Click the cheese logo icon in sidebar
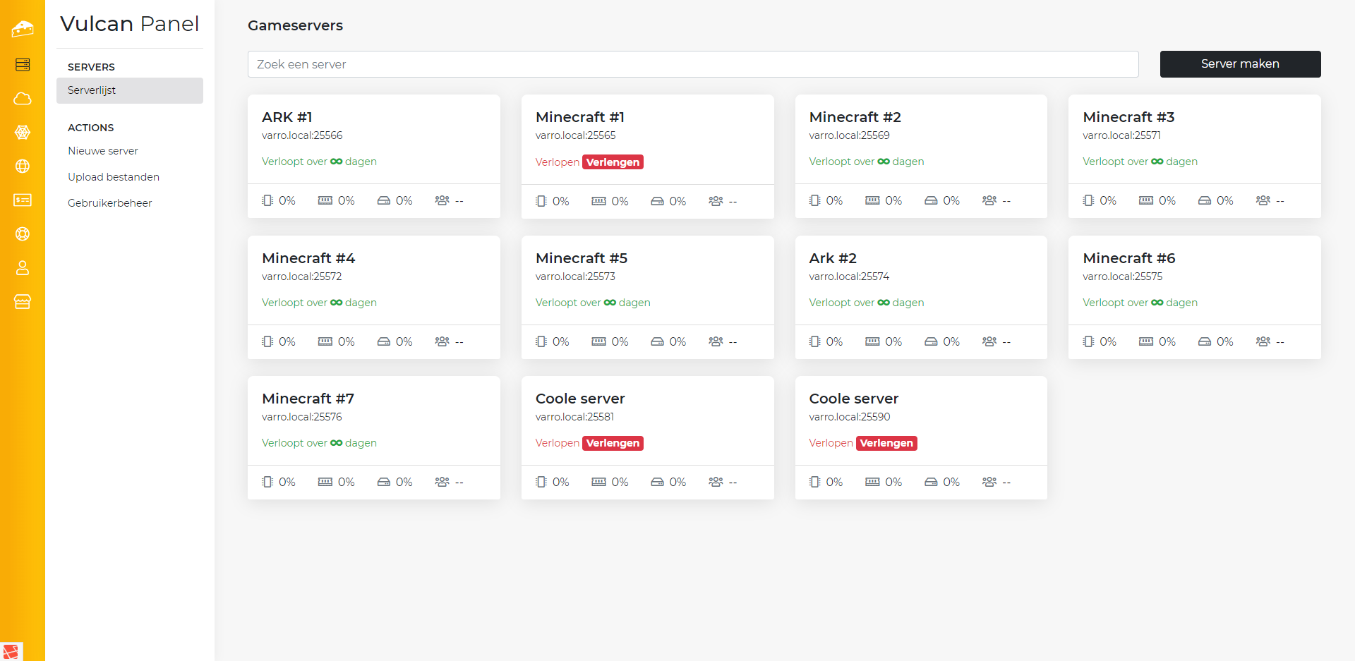This screenshot has width=1355, height=661. pos(23,29)
